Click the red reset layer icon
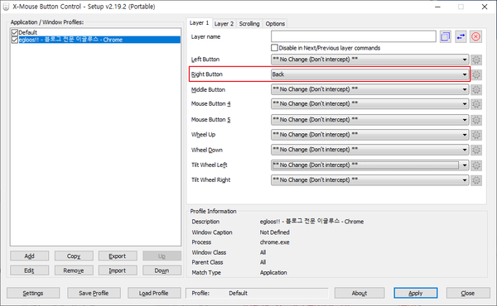 tap(475, 36)
